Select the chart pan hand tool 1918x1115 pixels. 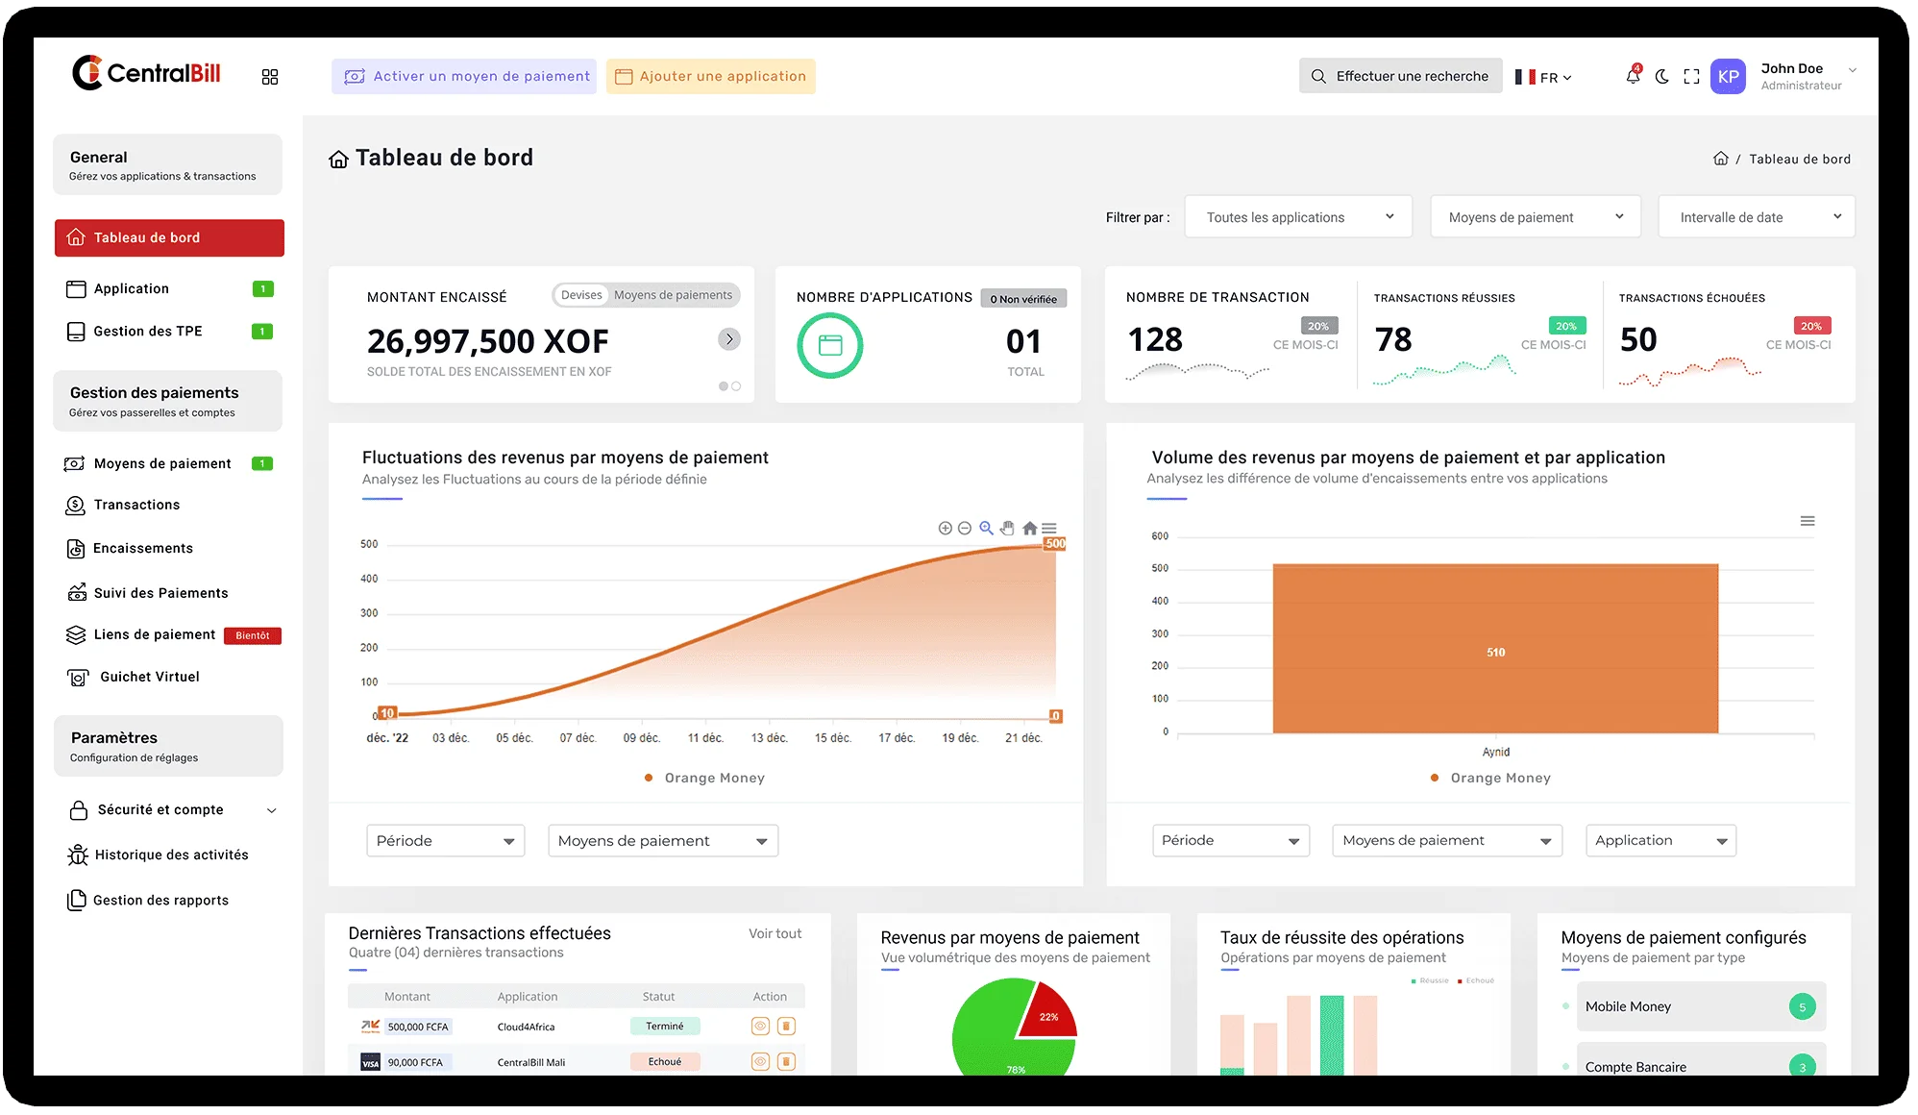point(1007,528)
